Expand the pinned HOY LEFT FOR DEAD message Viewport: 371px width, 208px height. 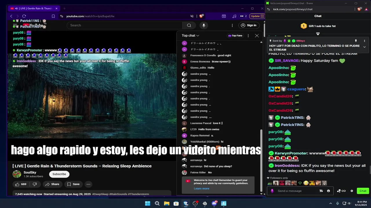[x=364, y=47]
